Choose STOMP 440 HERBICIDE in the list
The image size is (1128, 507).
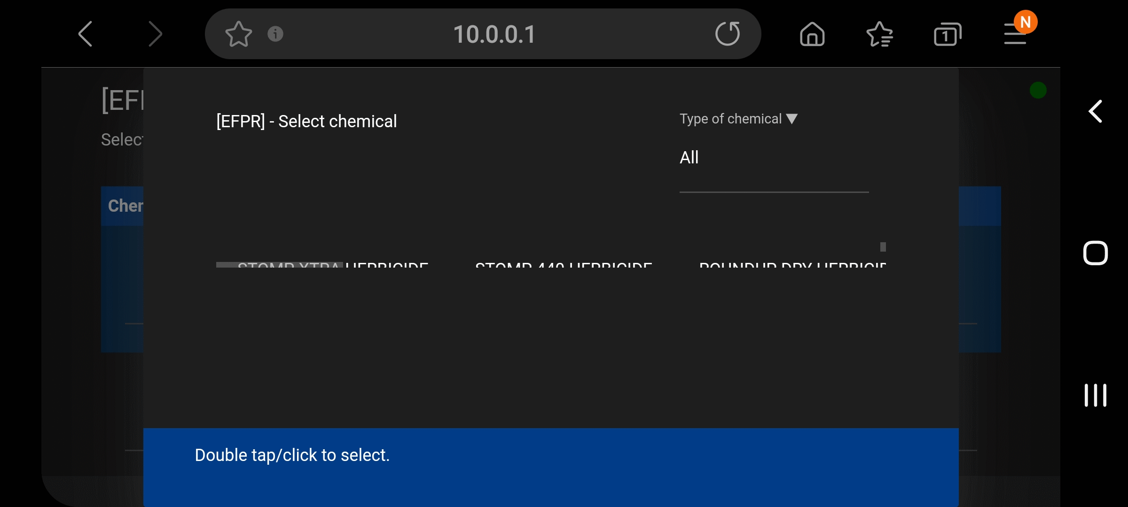pyautogui.click(x=564, y=265)
